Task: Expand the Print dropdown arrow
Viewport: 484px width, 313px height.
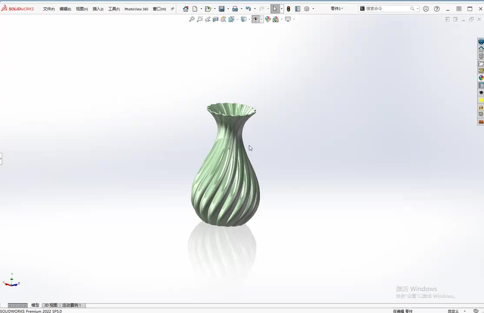Action: pos(242,9)
